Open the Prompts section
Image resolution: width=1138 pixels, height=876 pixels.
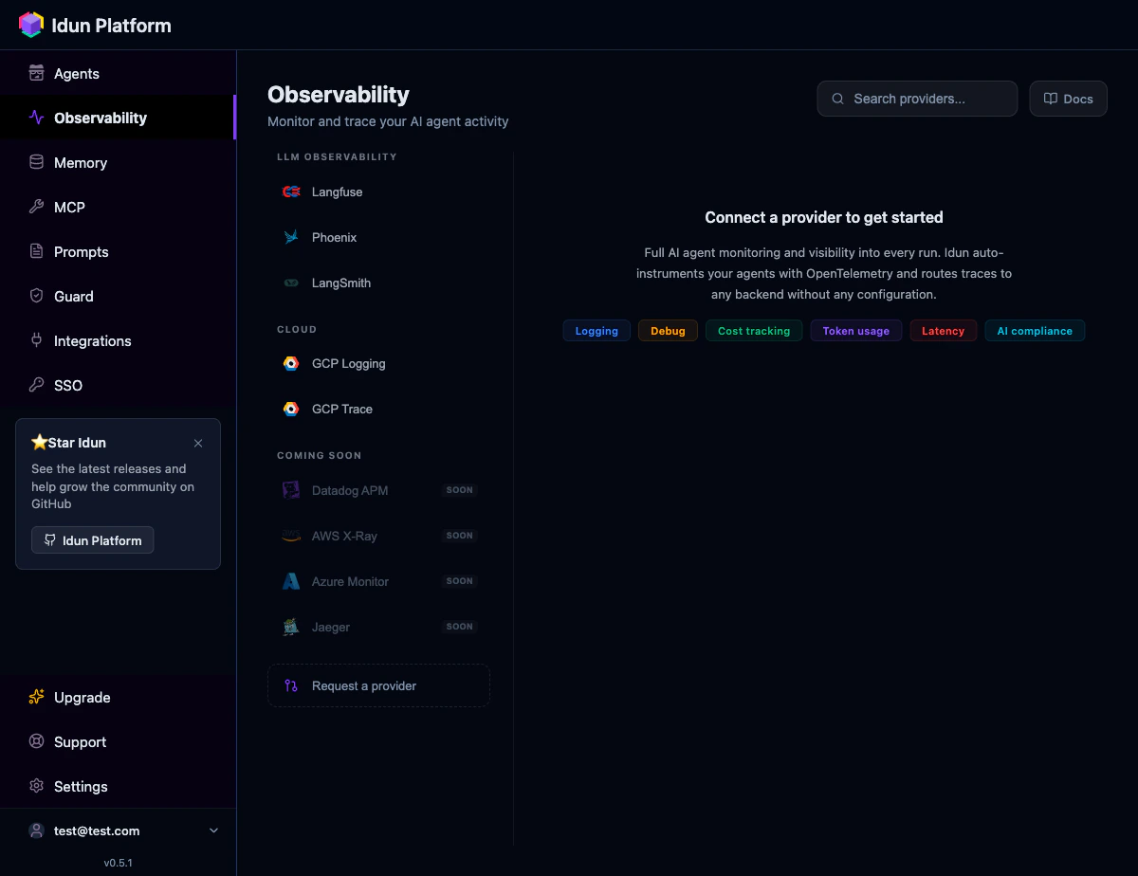[x=80, y=251]
